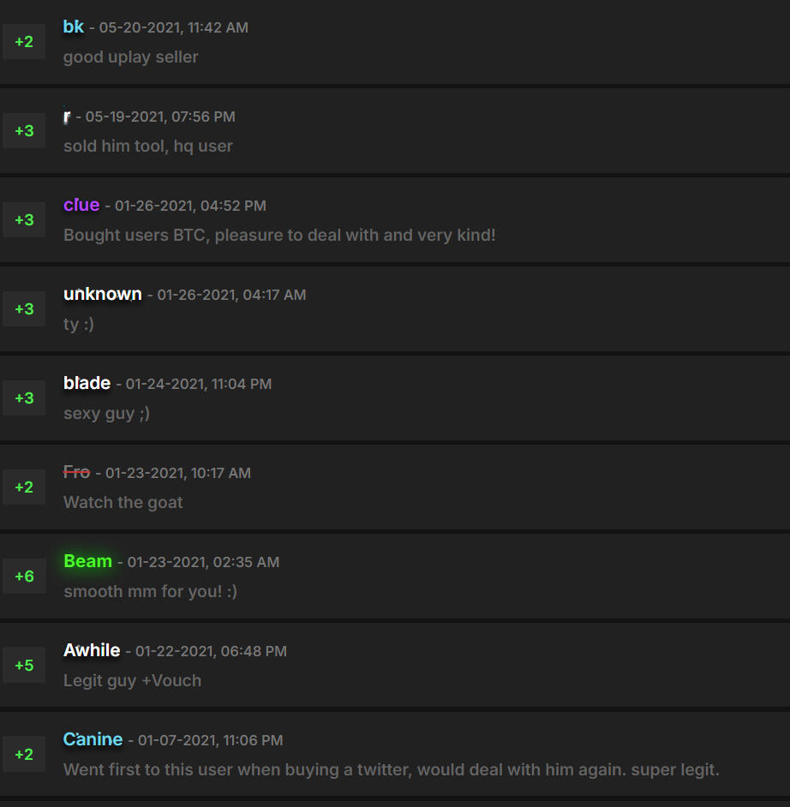790x807 pixels.
Task: Click the +6 rating badge from Beam
Action: 24,576
